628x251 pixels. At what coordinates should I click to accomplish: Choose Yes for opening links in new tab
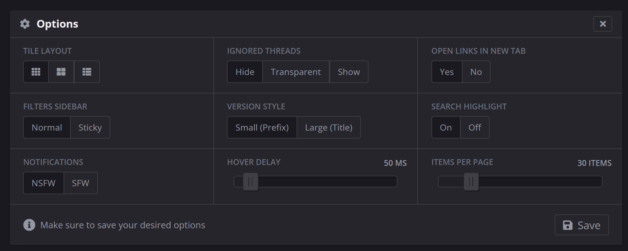(x=447, y=72)
